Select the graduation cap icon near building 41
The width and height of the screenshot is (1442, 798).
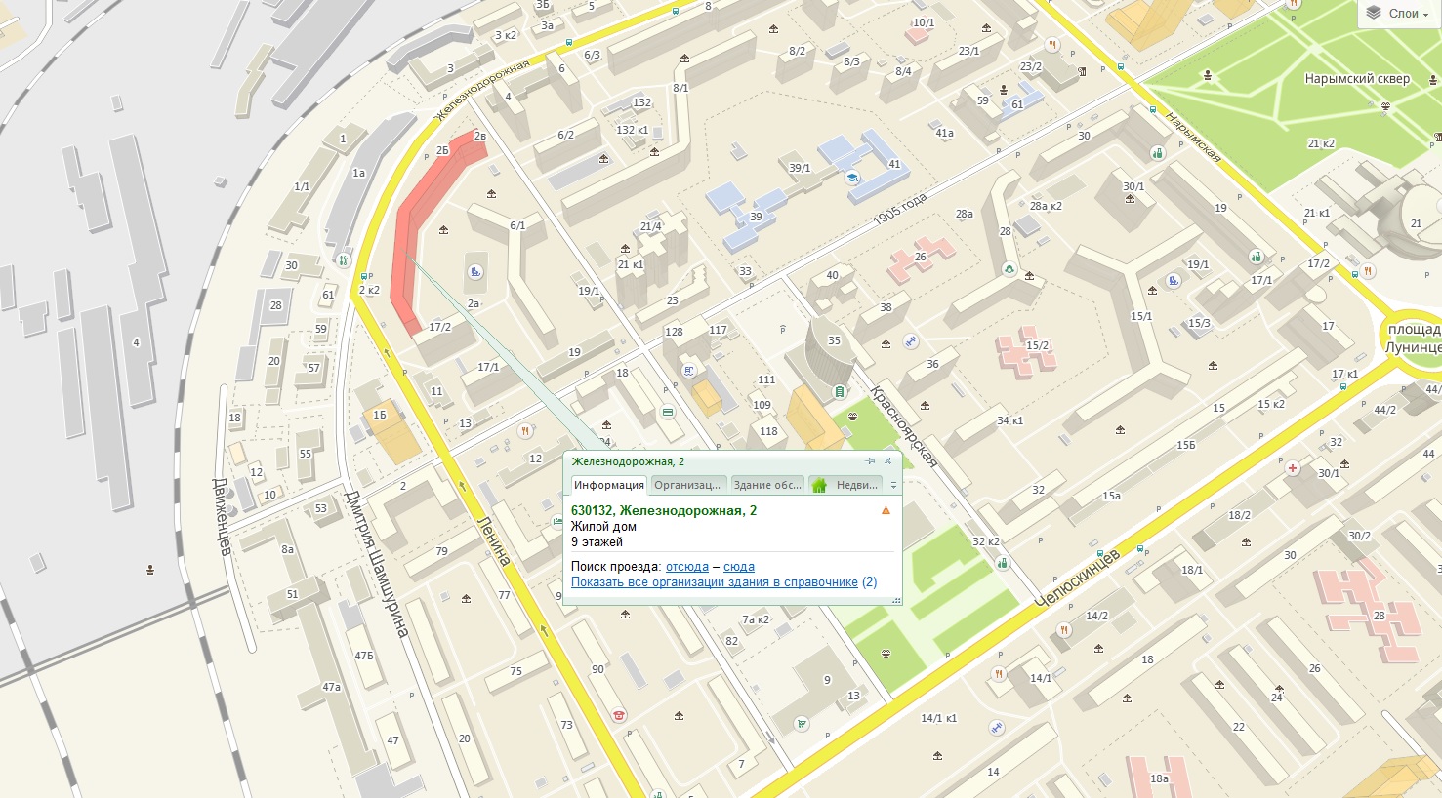[852, 179]
